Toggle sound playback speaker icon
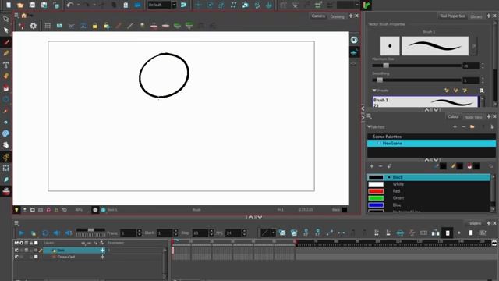The image size is (499, 281). click(57, 233)
